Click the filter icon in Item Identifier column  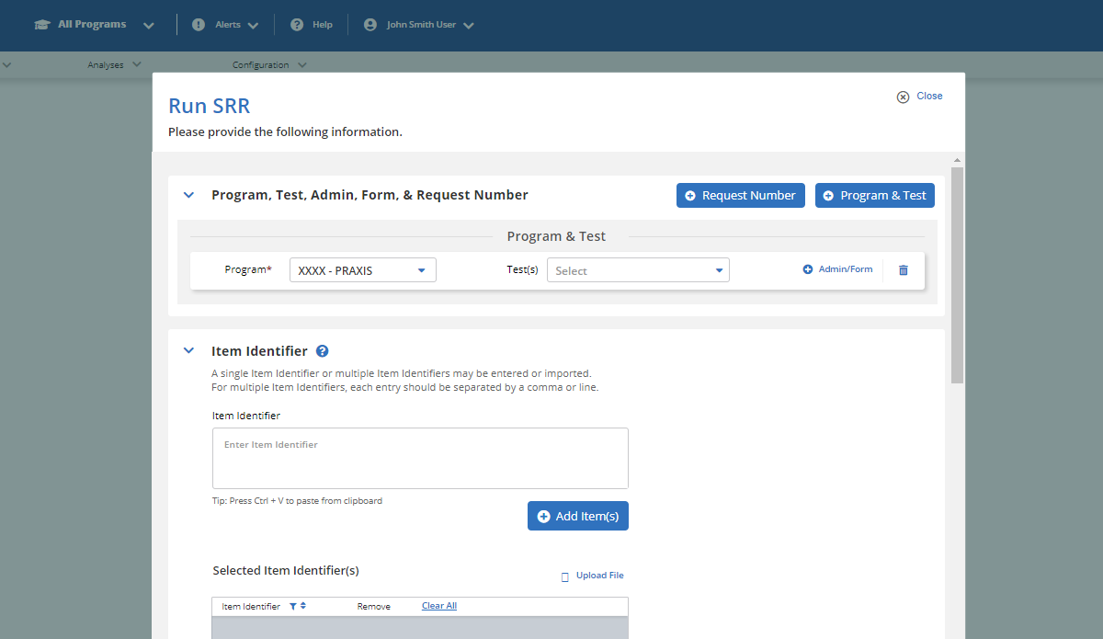[293, 607]
